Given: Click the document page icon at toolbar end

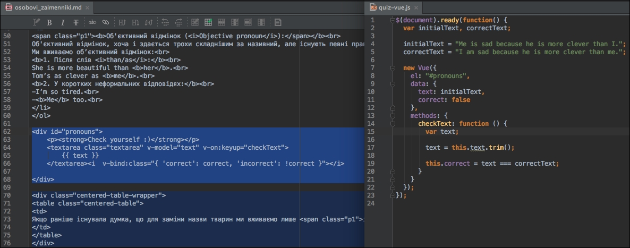Looking at the screenshot, I should (x=278, y=22).
